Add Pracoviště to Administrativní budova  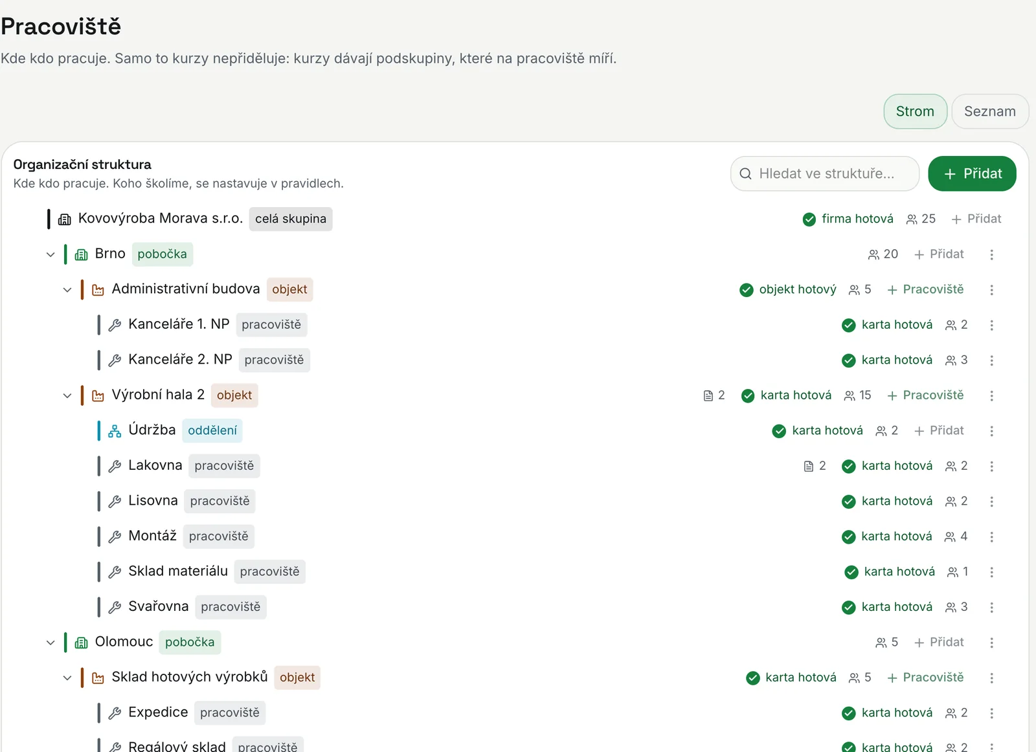[925, 289]
